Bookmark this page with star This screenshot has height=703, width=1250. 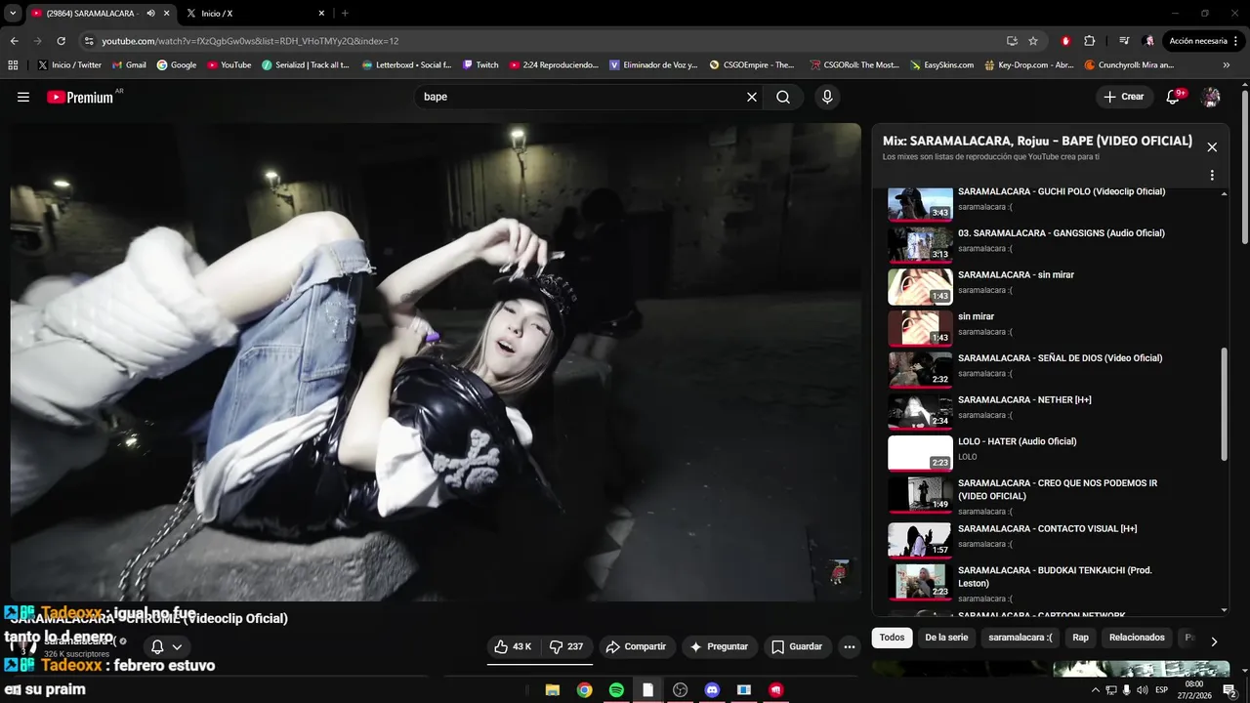[x=1033, y=41]
